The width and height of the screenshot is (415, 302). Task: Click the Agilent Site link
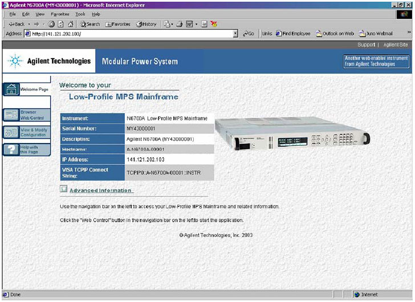pos(396,44)
